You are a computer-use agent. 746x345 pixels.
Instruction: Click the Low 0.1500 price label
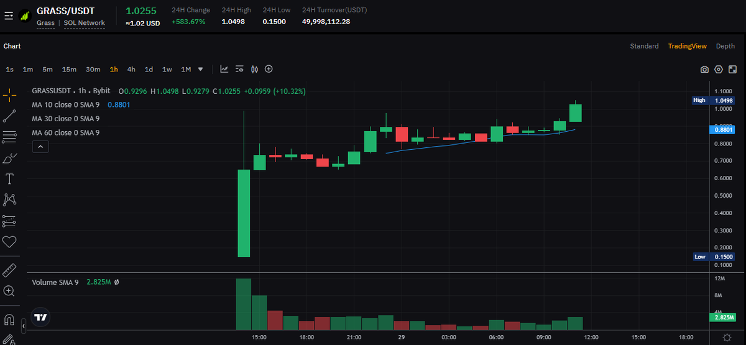pyautogui.click(x=714, y=257)
